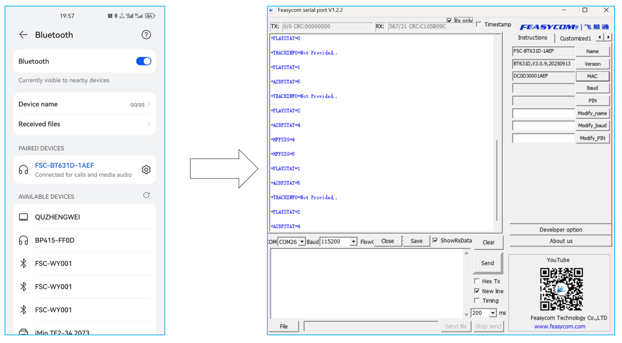Turn off the Bluetooth toggle switch
The height and width of the screenshot is (343, 622).
(143, 61)
